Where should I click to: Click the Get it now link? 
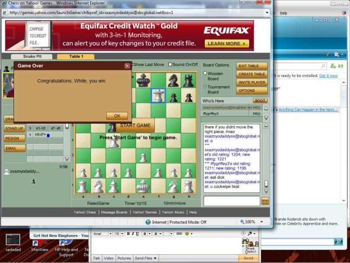[x=329, y=75]
